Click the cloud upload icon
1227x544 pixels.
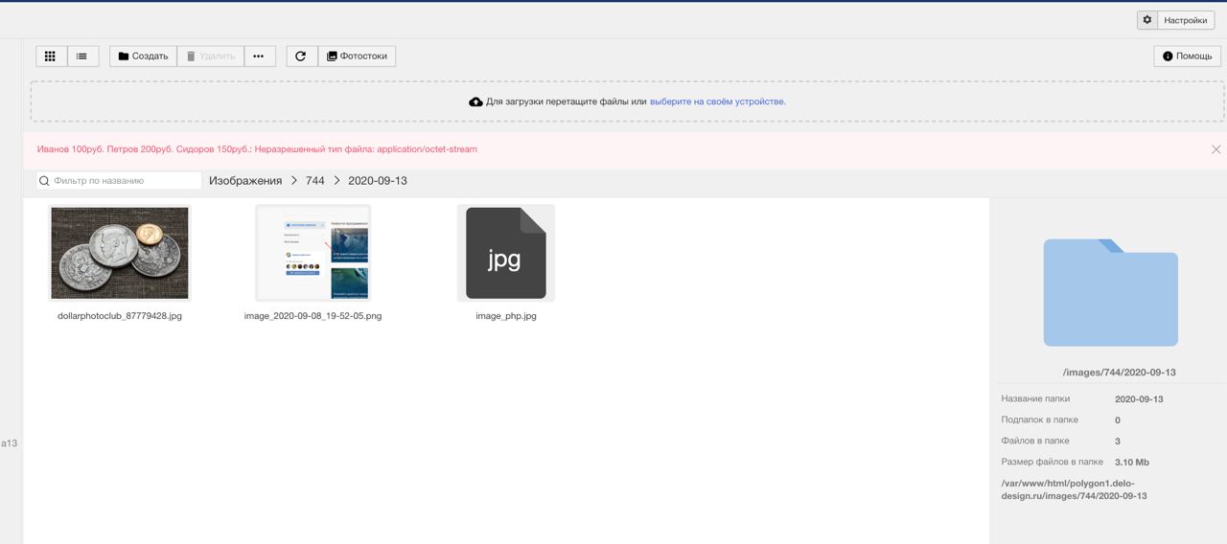(475, 102)
